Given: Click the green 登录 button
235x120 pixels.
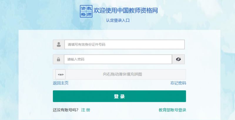Looking at the screenshot, I should (119, 96).
